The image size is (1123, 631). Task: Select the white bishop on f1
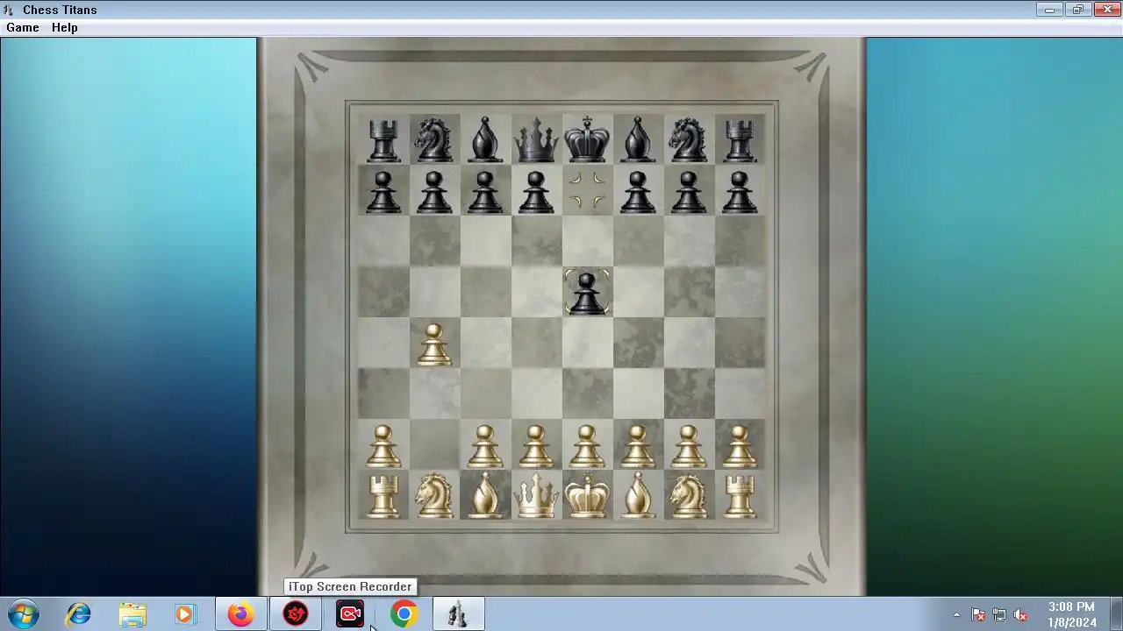pyautogui.click(x=638, y=496)
